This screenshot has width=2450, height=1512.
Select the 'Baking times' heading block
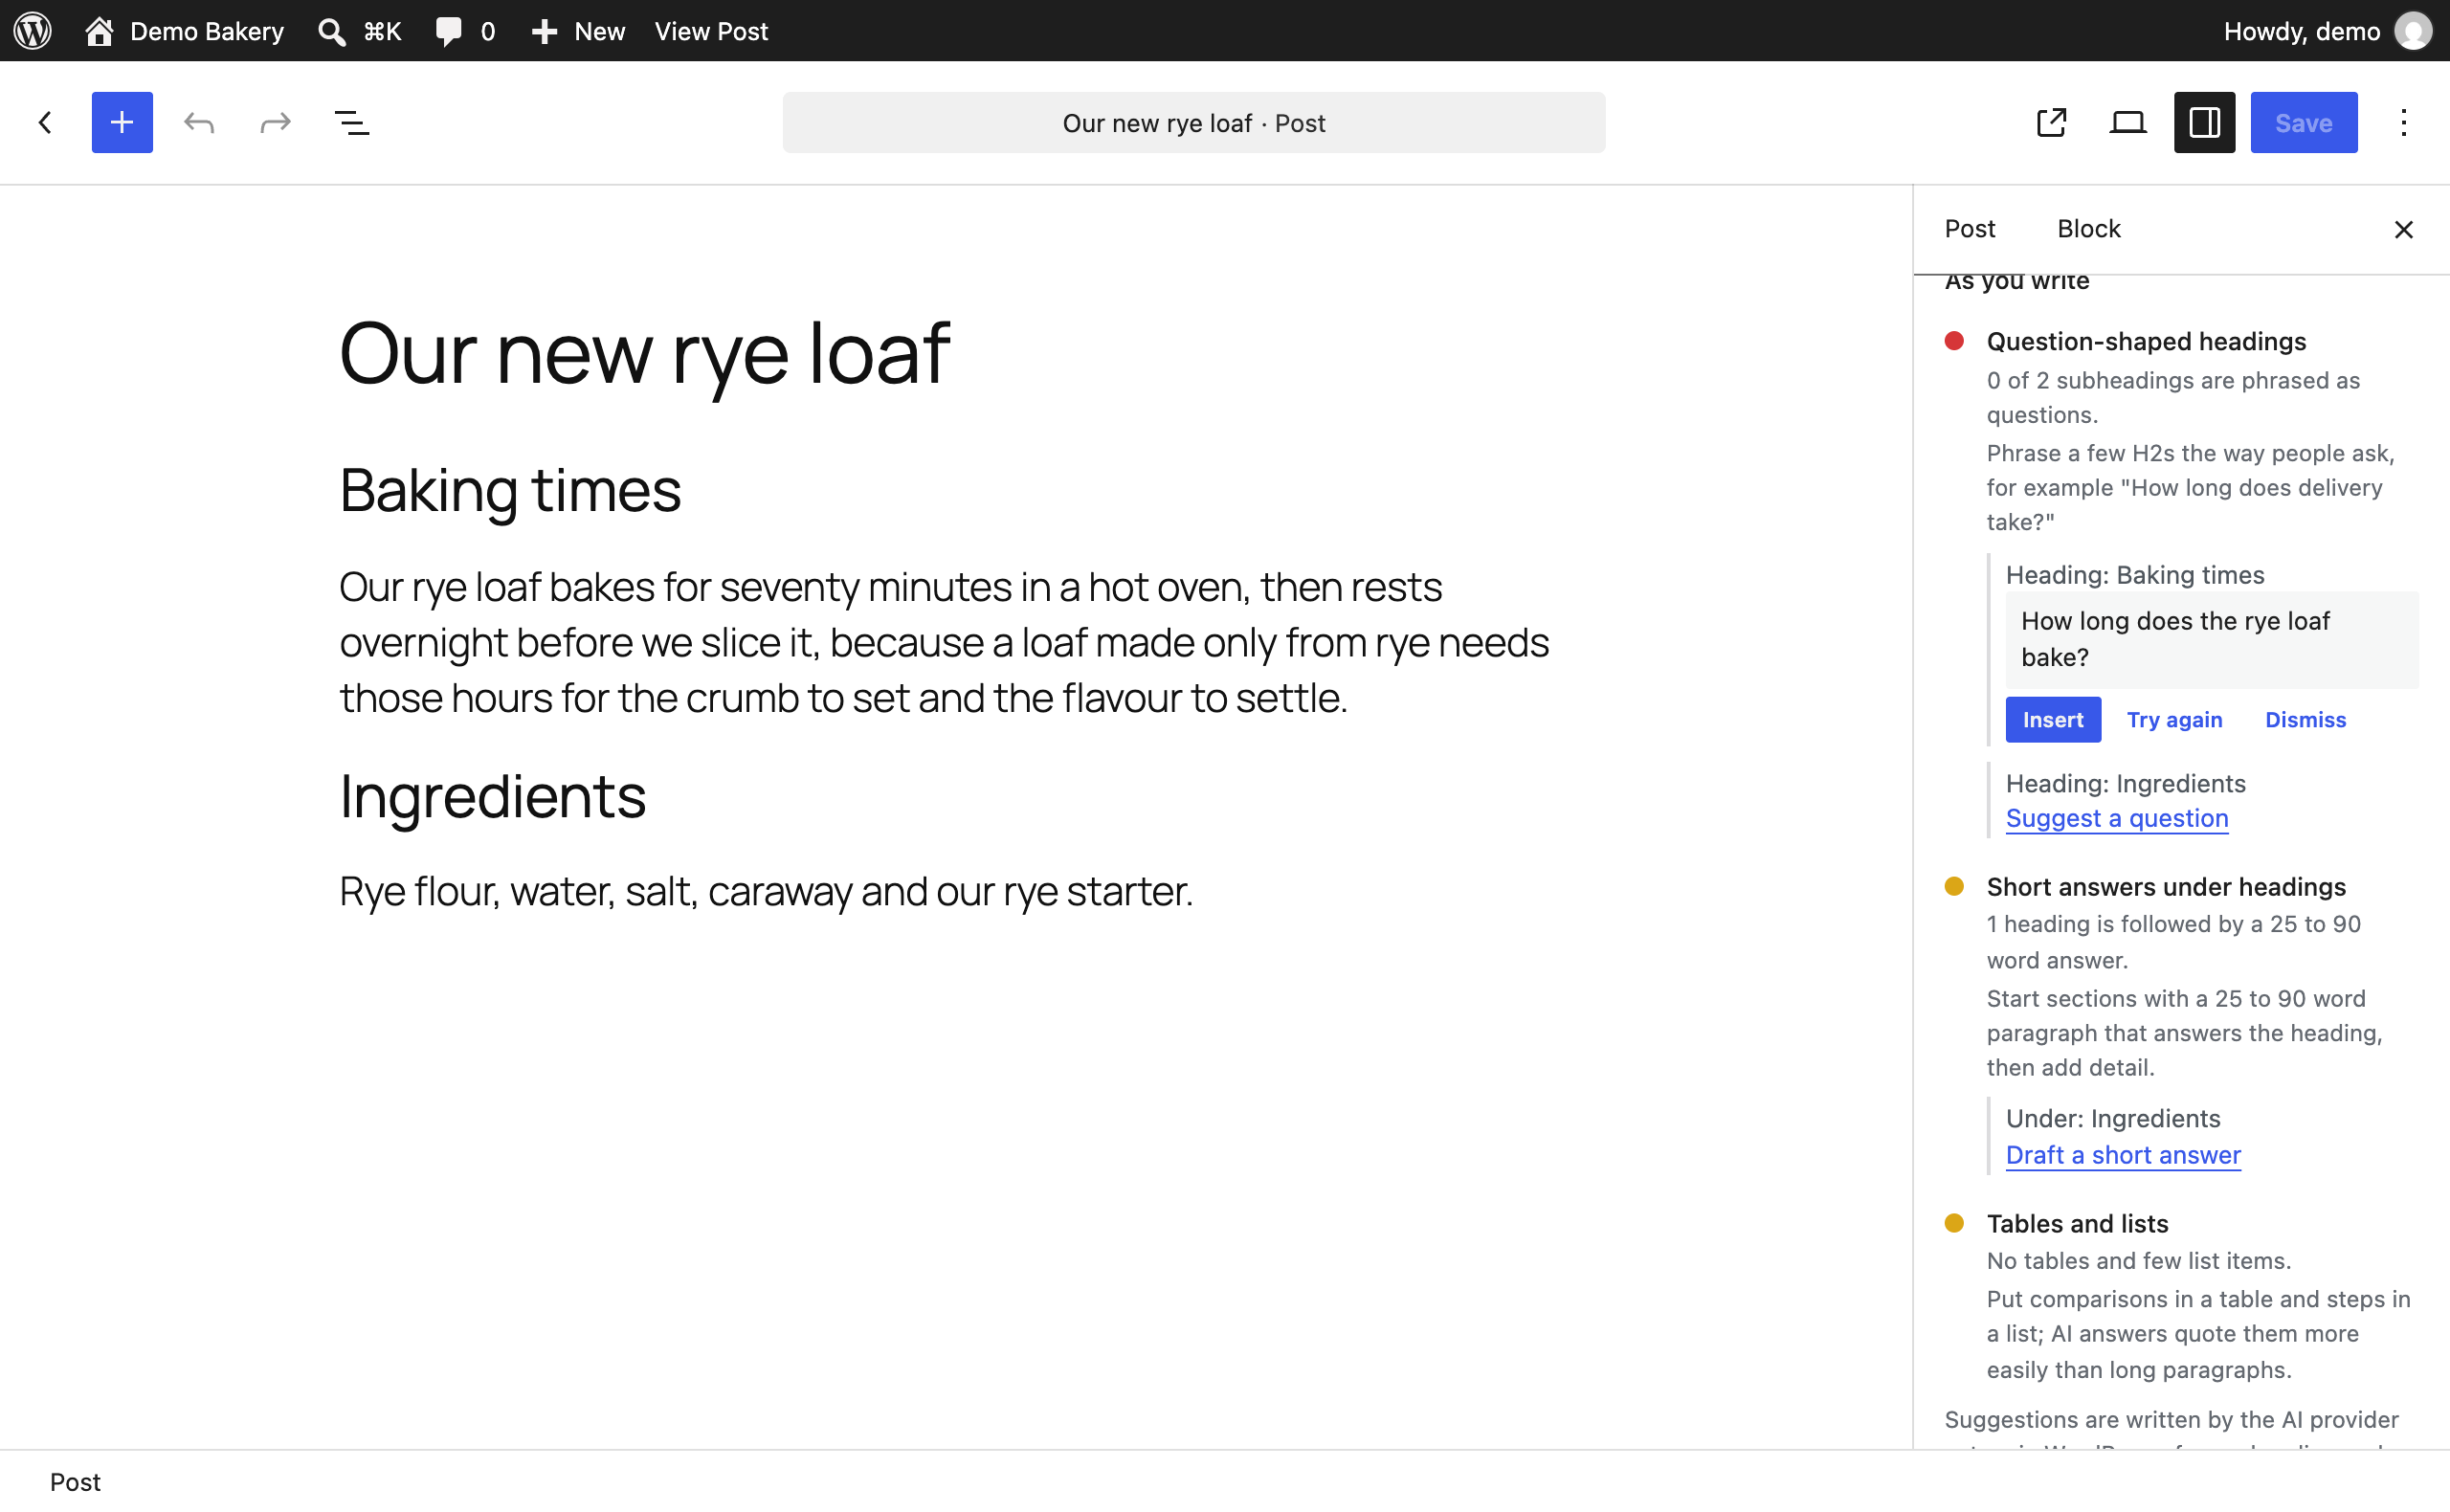point(510,490)
